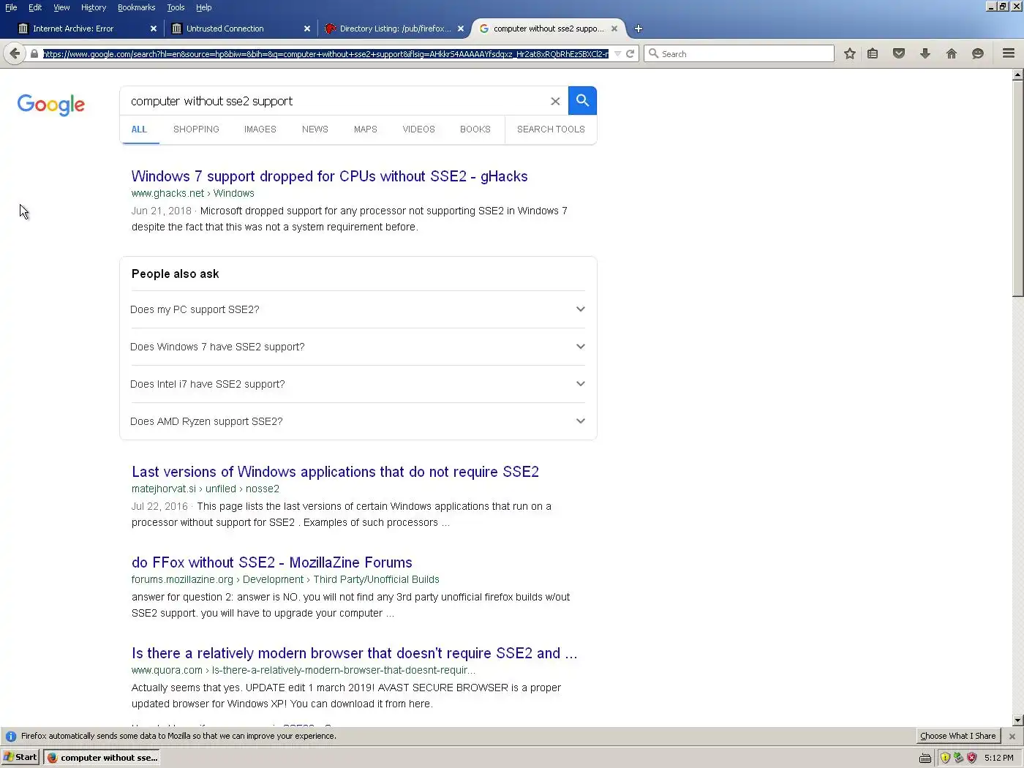Click info icon in notification bar

pos(11,736)
